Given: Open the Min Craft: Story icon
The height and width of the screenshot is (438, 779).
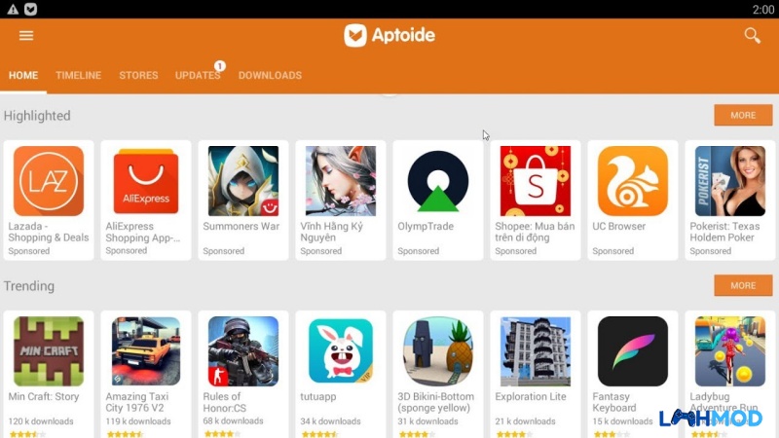Looking at the screenshot, I should (49, 351).
